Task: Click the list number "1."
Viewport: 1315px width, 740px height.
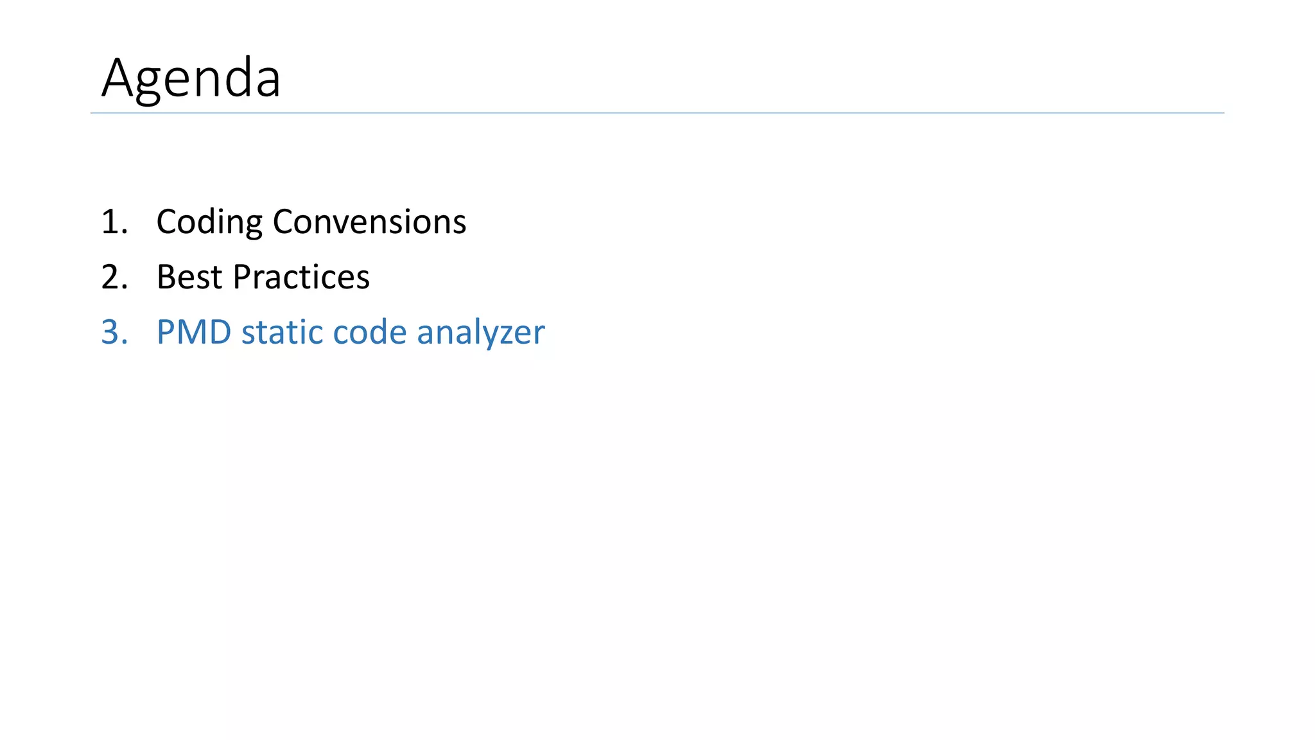Action: [114, 222]
